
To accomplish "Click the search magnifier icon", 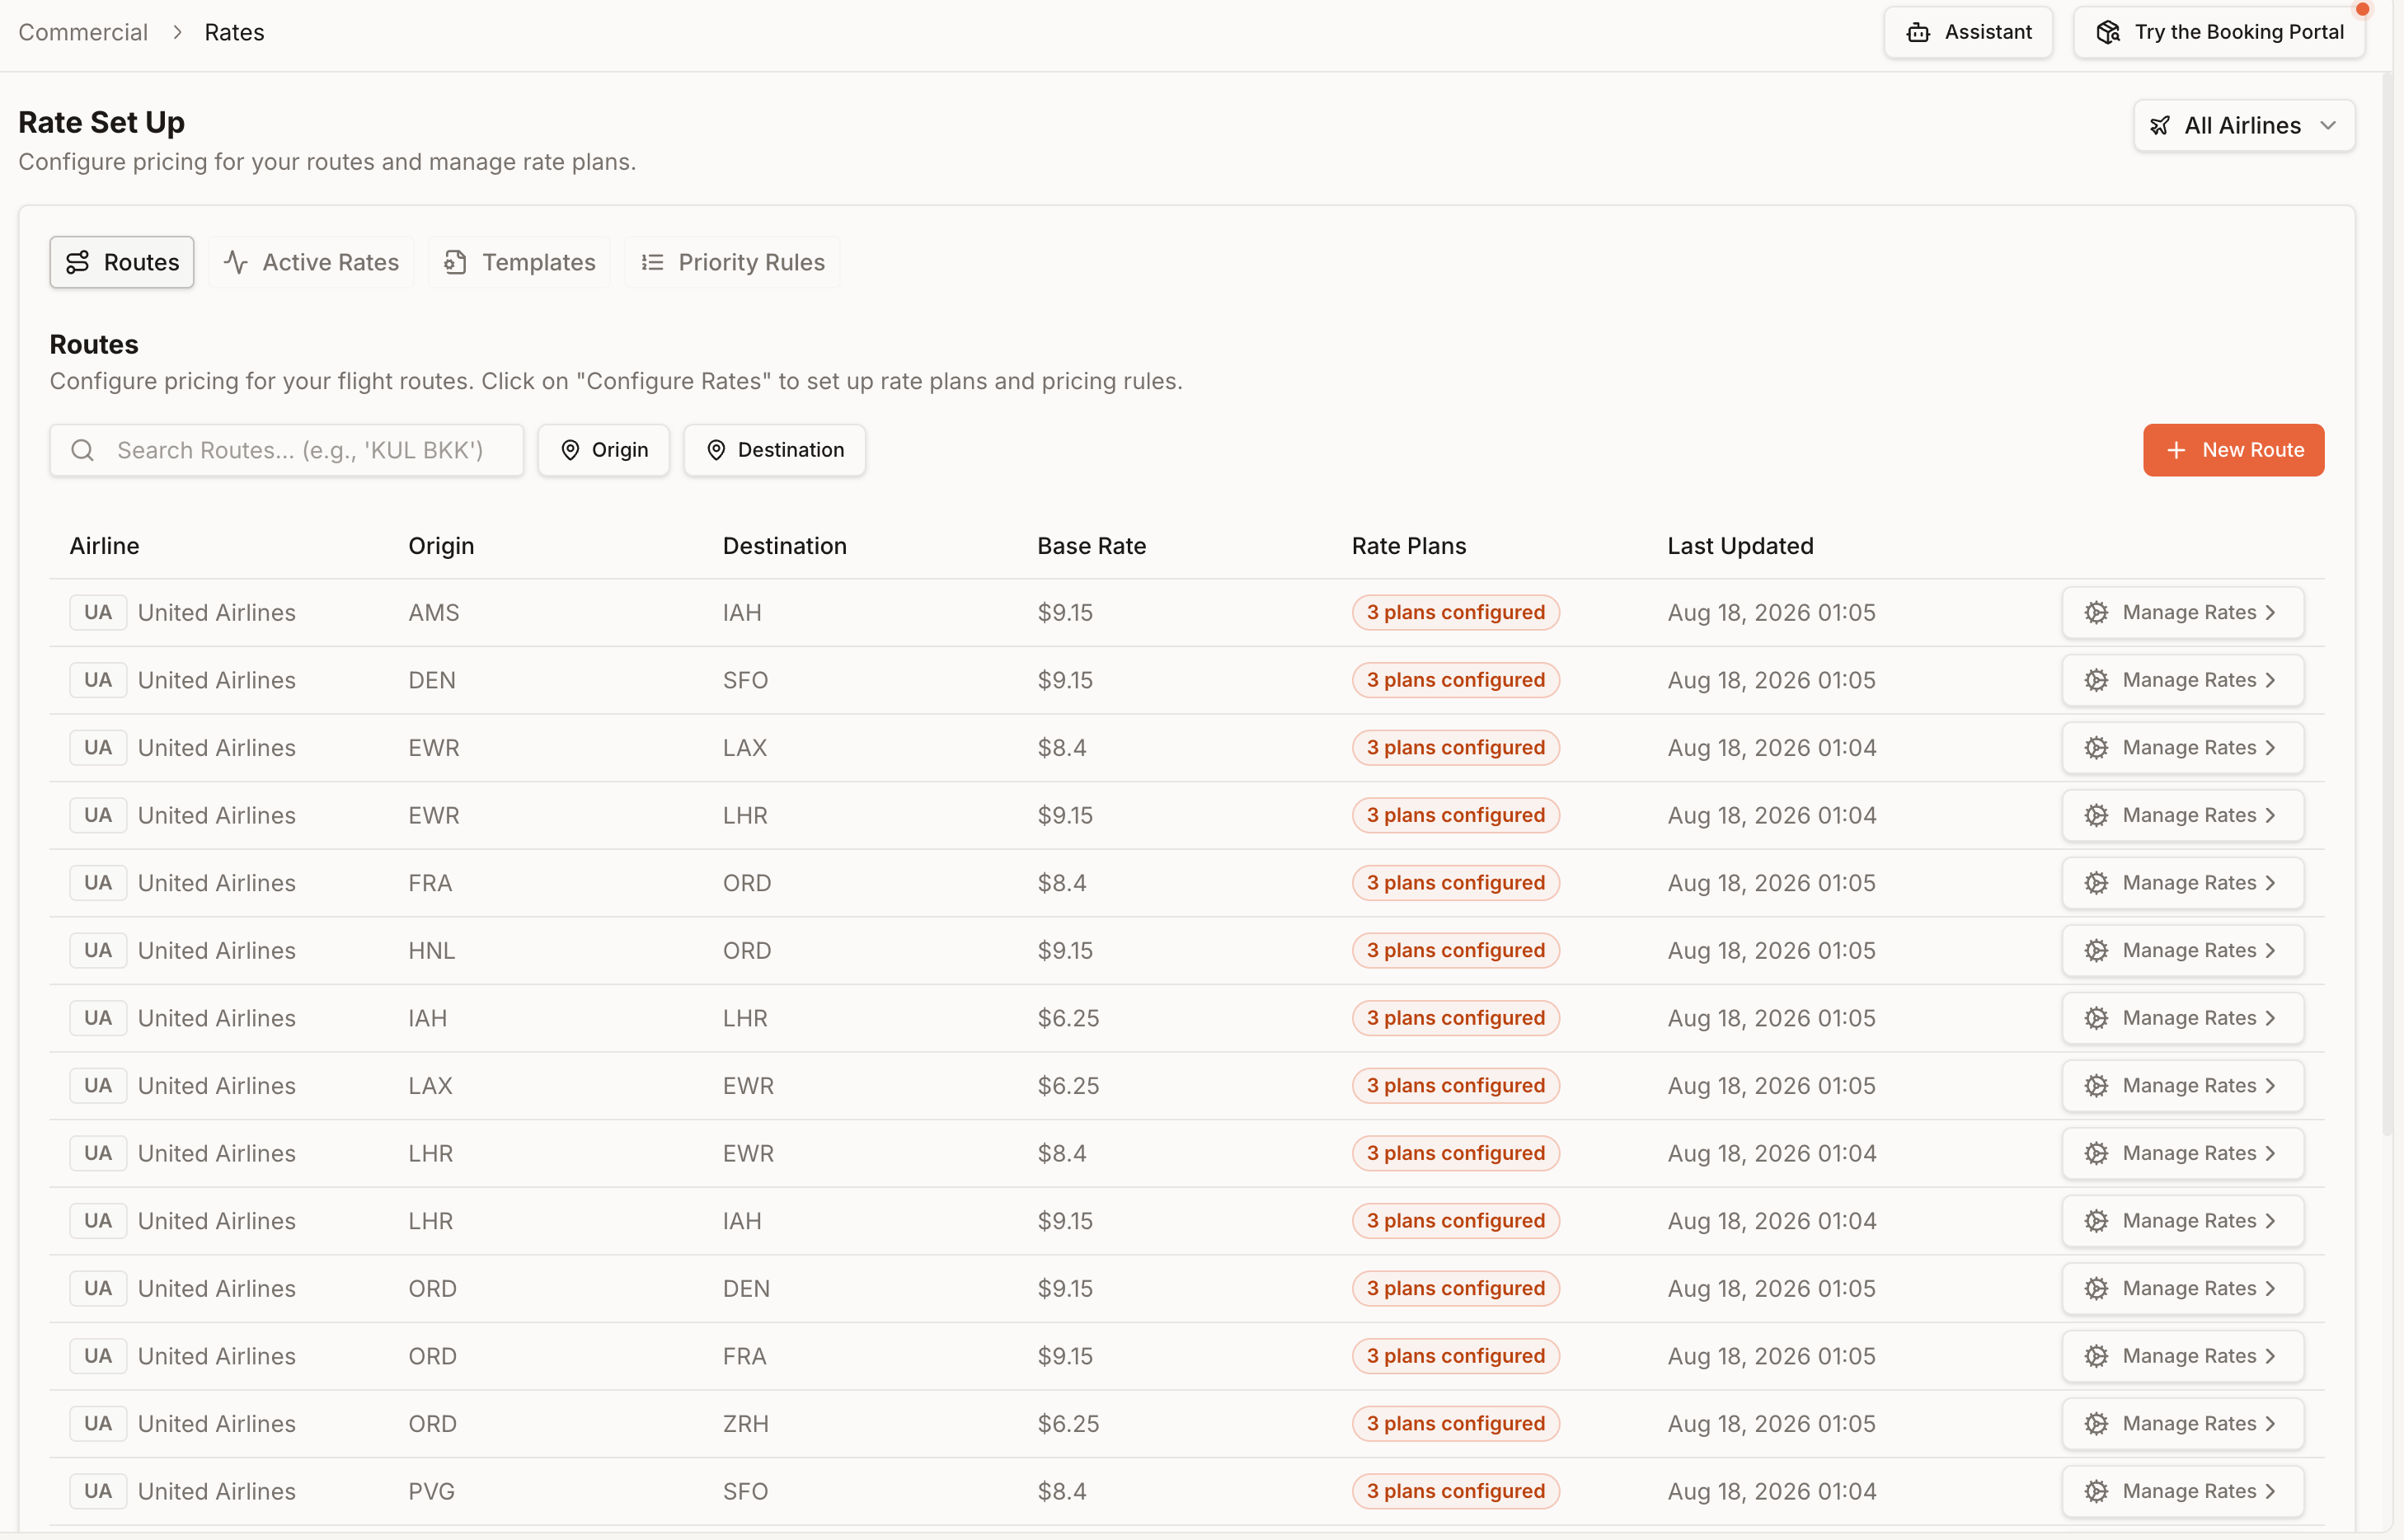I will pos(83,450).
